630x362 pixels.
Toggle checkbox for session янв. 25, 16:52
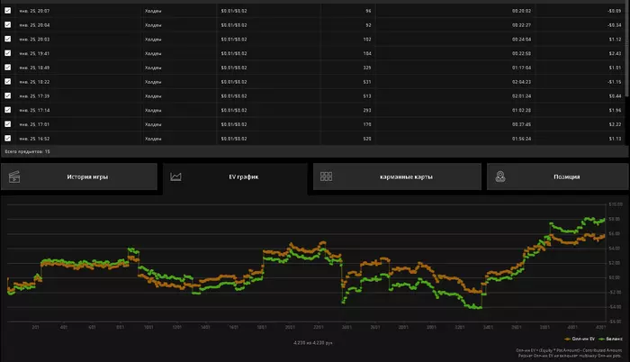(x=7, y=139)
